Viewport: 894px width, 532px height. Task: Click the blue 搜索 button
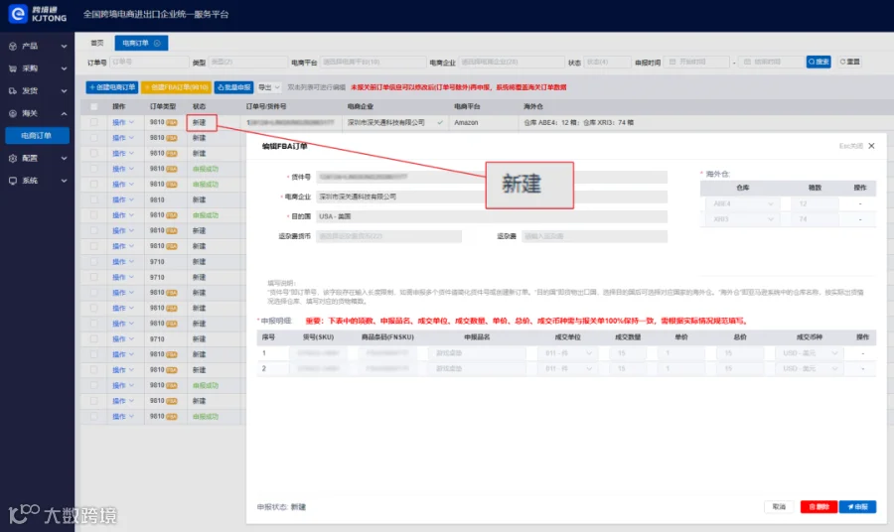(x=819, y=62)
